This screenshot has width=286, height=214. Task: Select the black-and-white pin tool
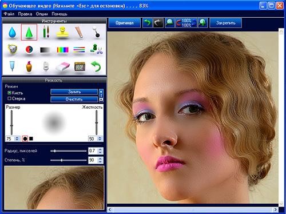pos(96,32)
